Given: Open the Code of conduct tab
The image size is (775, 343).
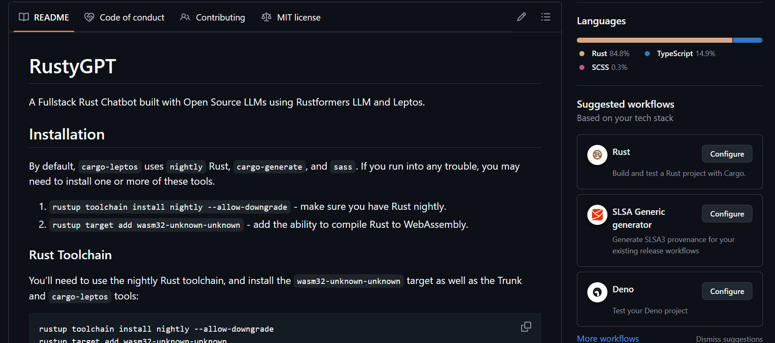Looking at the screenshot, I should 124,17.
